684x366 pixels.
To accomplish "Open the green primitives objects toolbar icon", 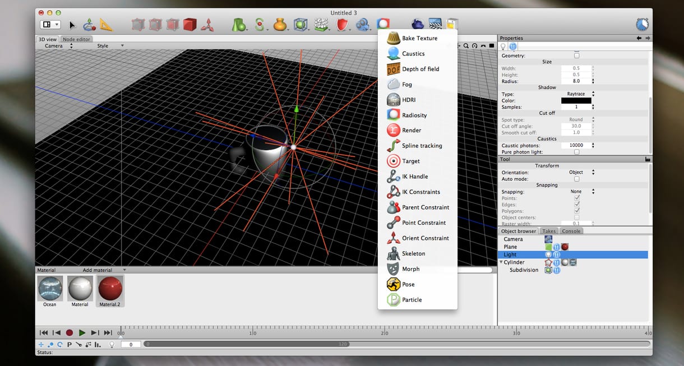I will [x=239, y=25].
